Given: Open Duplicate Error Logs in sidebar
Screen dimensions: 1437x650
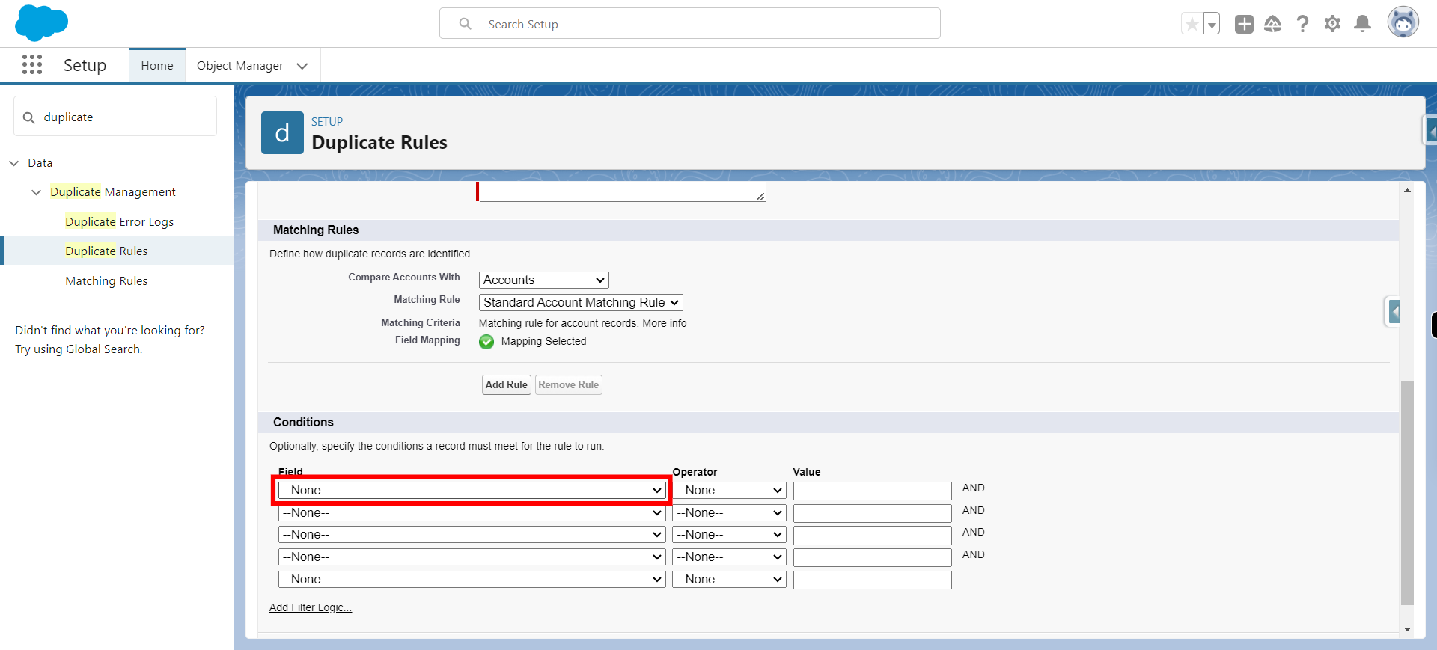Looking at the screenshot, I should tap(120, 221).
